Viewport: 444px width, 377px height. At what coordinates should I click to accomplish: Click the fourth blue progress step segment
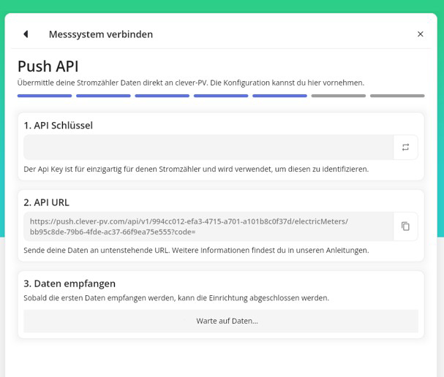tap(221, 96)
